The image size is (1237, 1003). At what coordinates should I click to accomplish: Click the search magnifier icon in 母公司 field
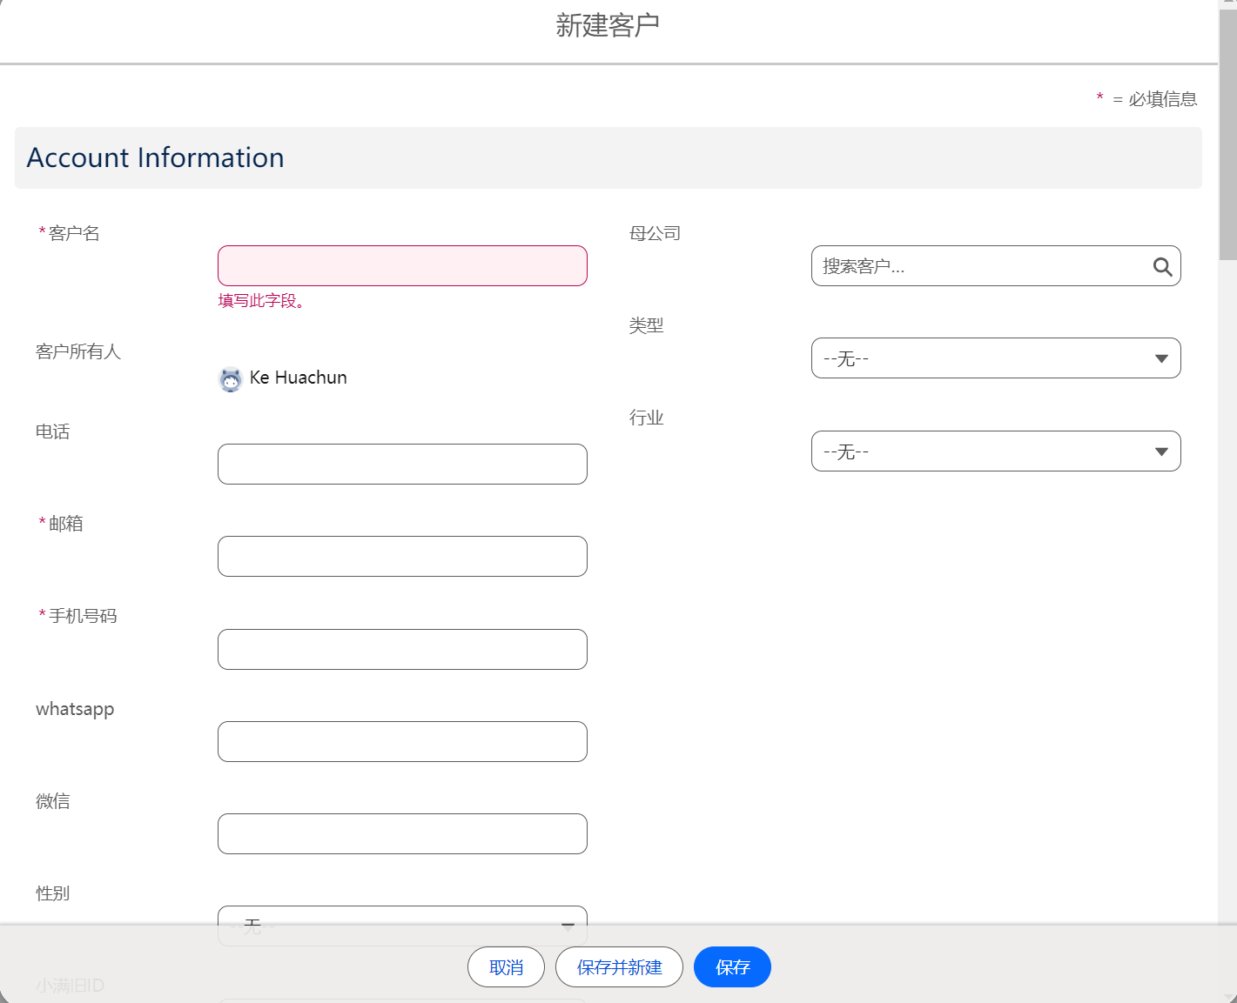tap(1162, 267)
